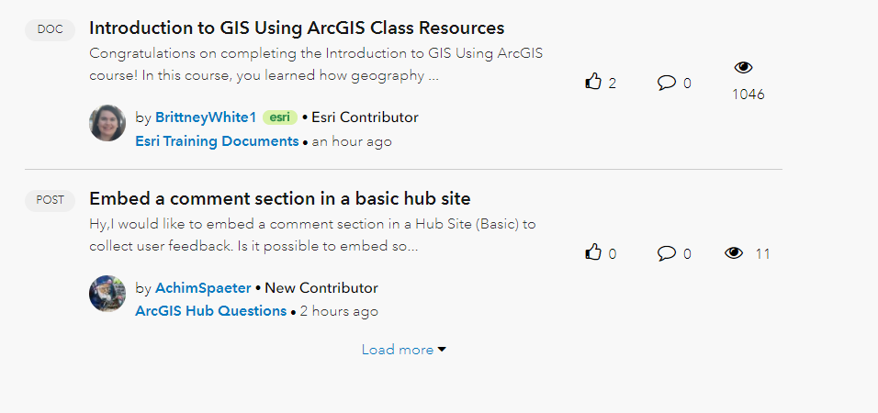Viewport: 878px width, 413px height.
Task: Click the comment icon on the hub site post
Action: (667, 253)
